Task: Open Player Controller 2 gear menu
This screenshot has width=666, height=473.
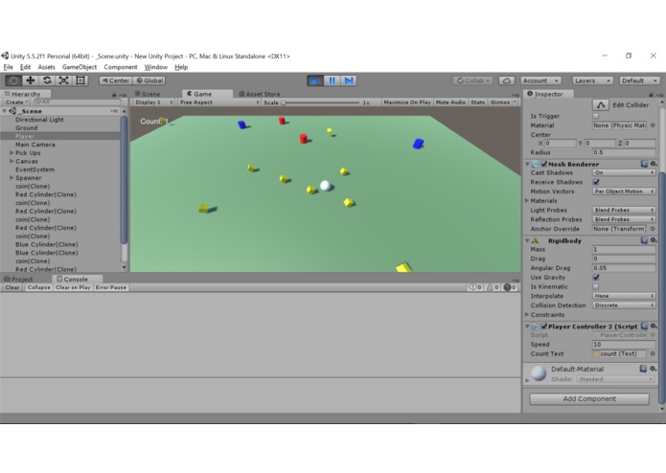Action: pyautogui.click(x=654, y=327)
